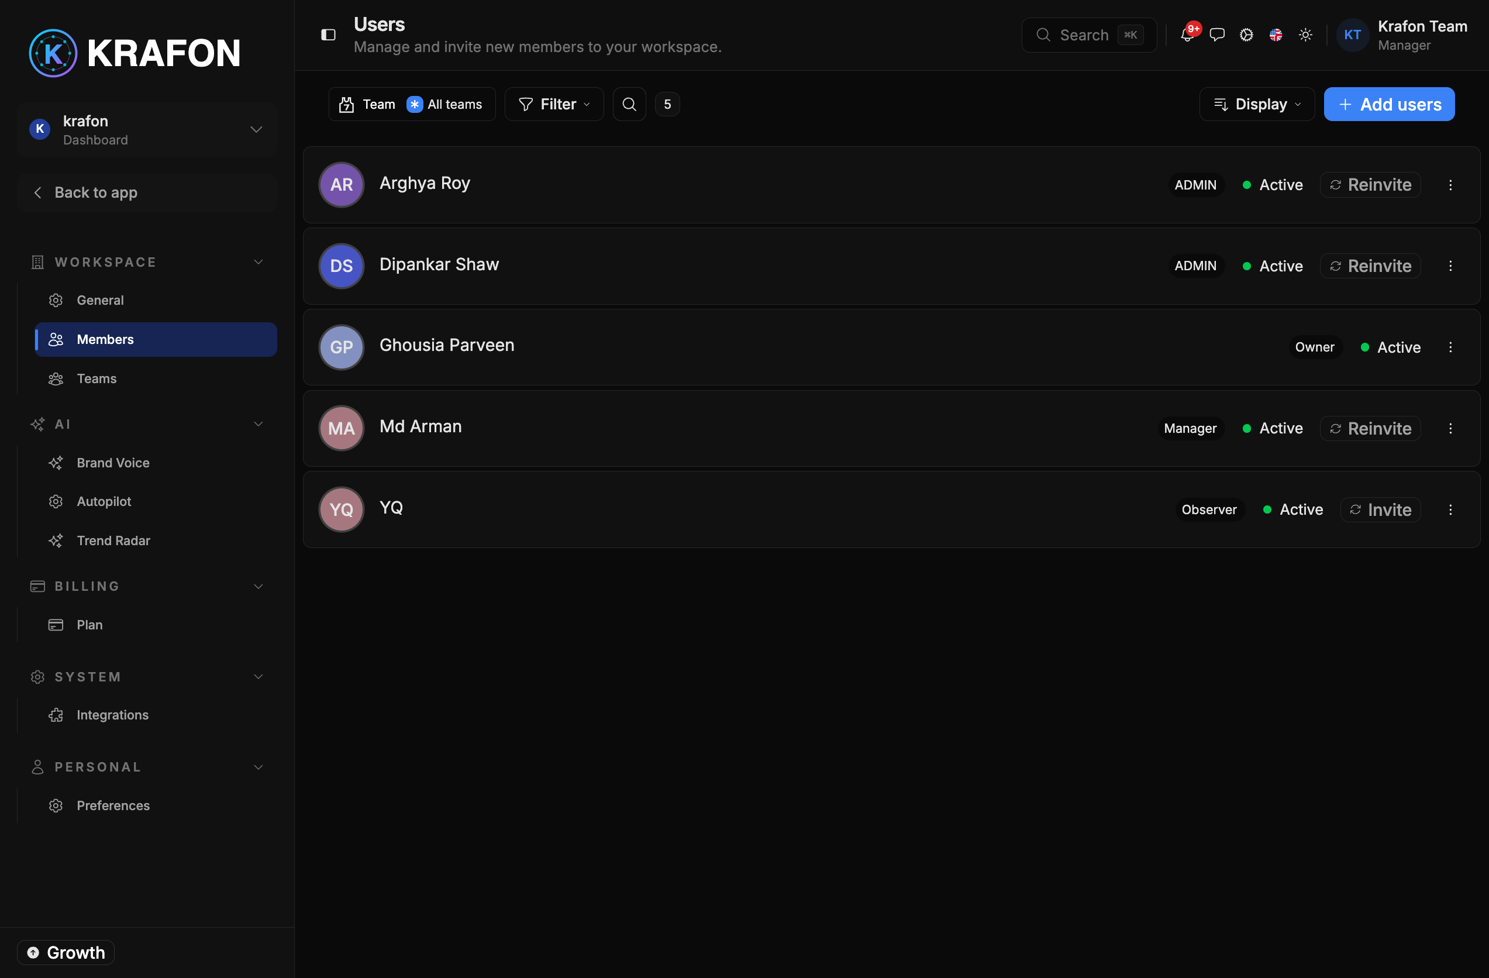
Task: Click the name Arghya Roy
Action: coord(425,183)
